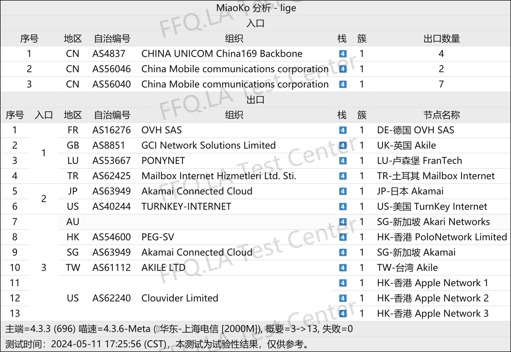Select the Clouvider Limited organization cell
The image size is (511, 352).
click(180, 298)
